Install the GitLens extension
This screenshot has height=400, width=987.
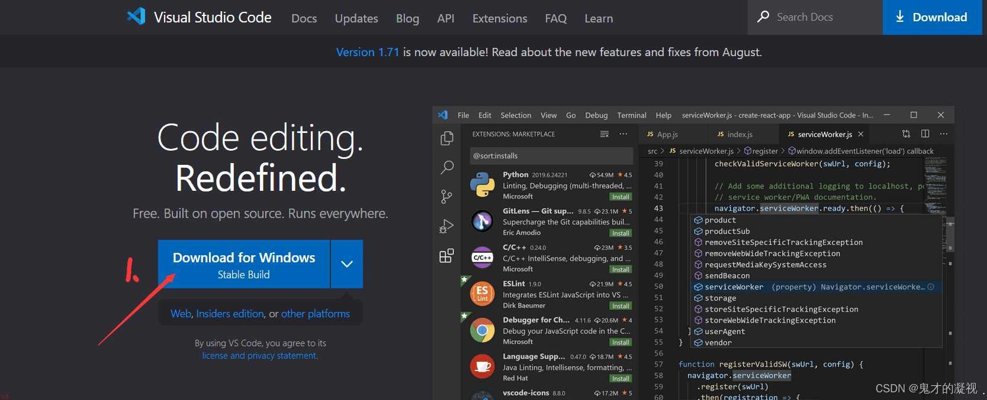coord(621,233)
